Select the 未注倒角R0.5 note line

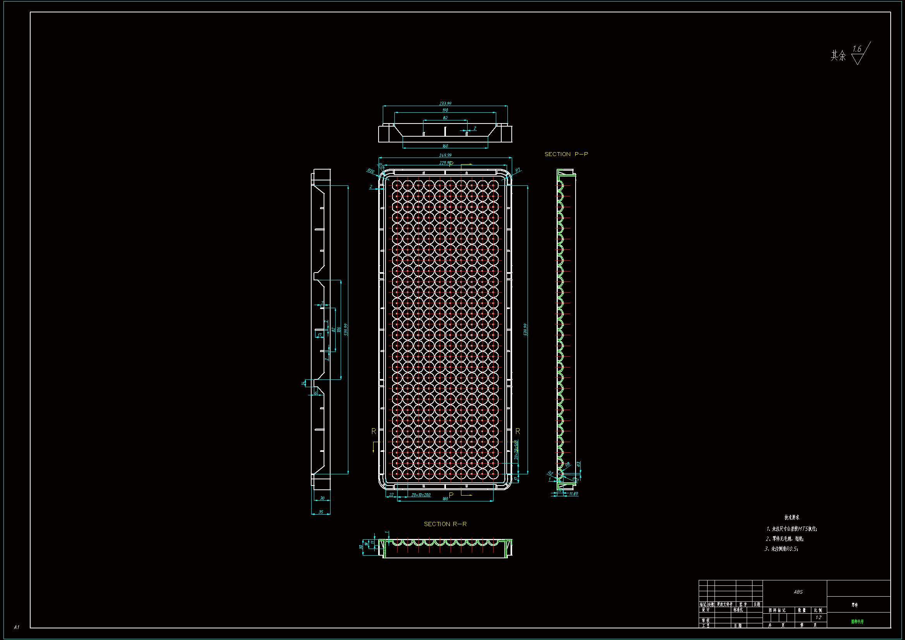pos(782,549)
